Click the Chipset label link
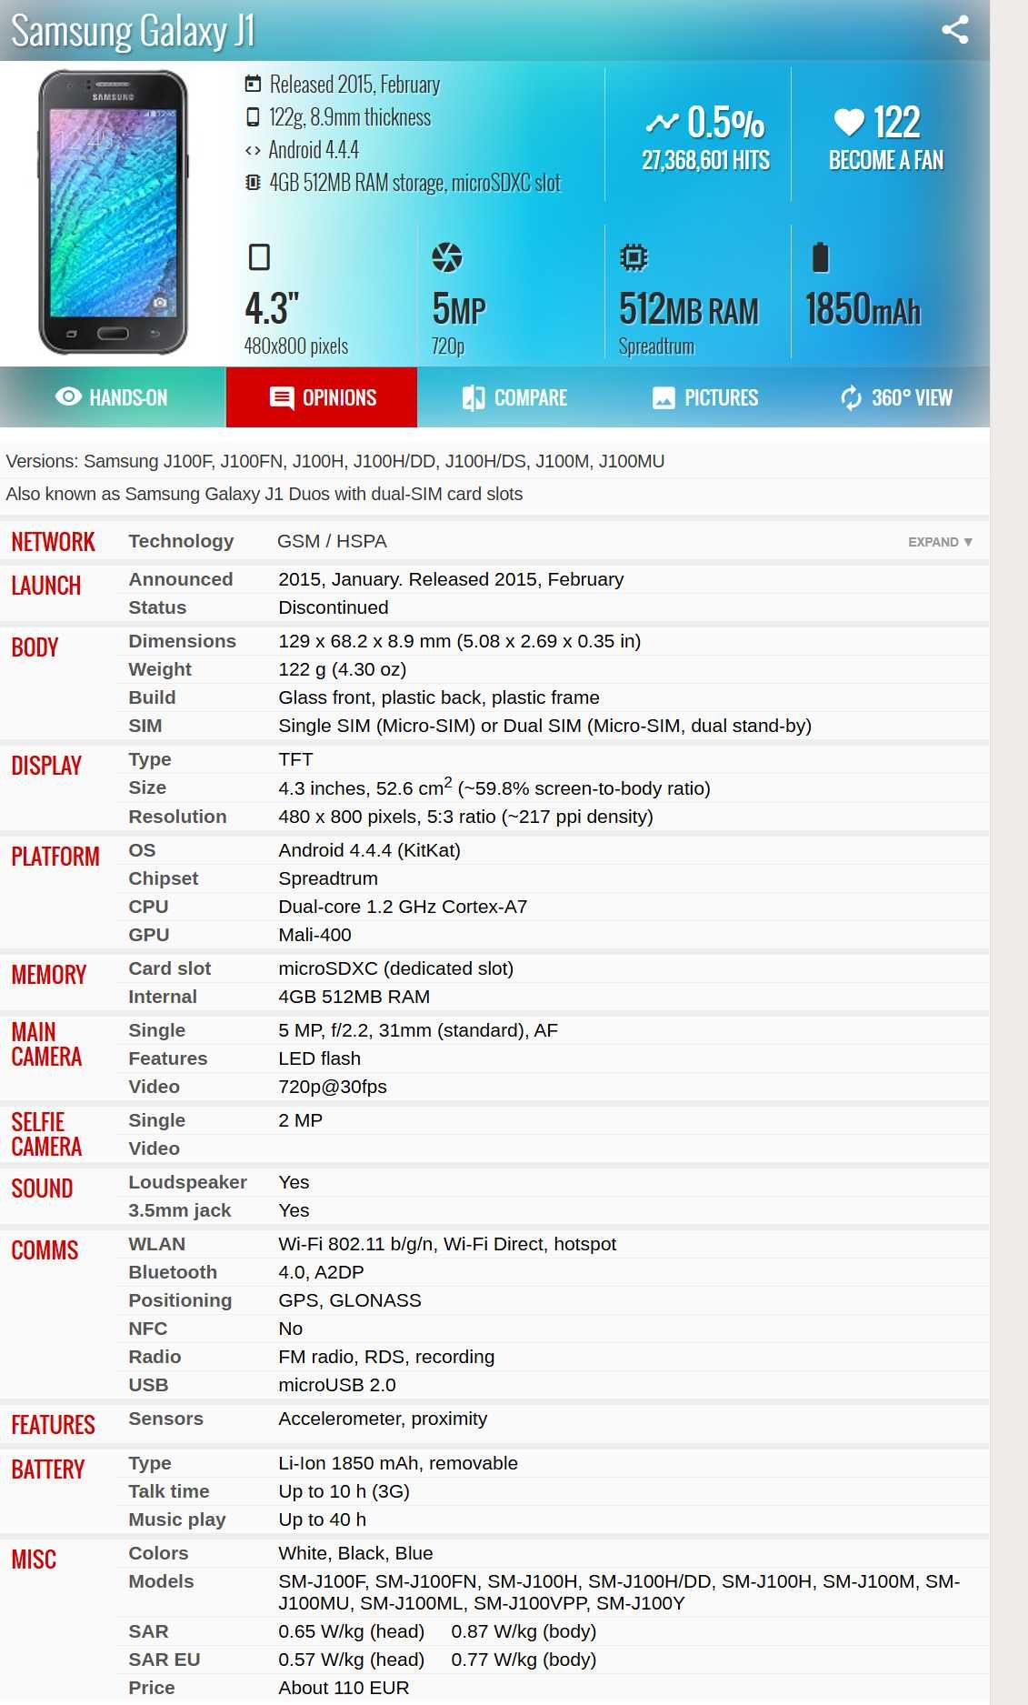This screenshot has width=1028, height=1705. click(164, 878)
